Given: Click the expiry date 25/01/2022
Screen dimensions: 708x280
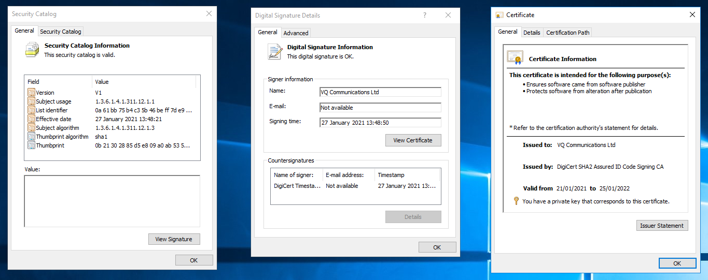Looking at the screenshot, I should pyautogui.click(x=614, y=188).
